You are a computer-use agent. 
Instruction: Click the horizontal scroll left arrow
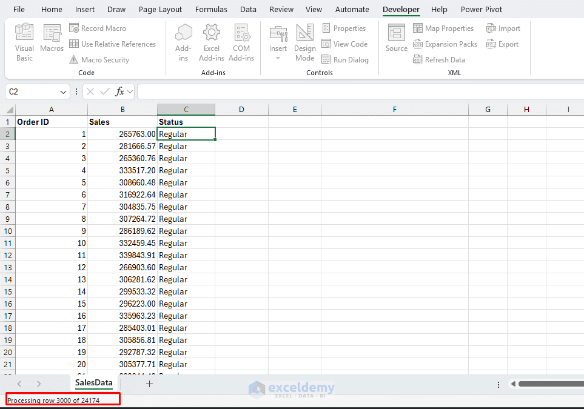[x=513, y=384]
